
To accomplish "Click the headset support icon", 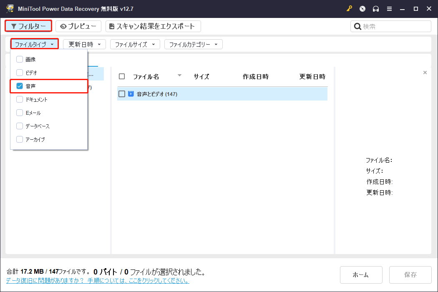I will (375, 8).
